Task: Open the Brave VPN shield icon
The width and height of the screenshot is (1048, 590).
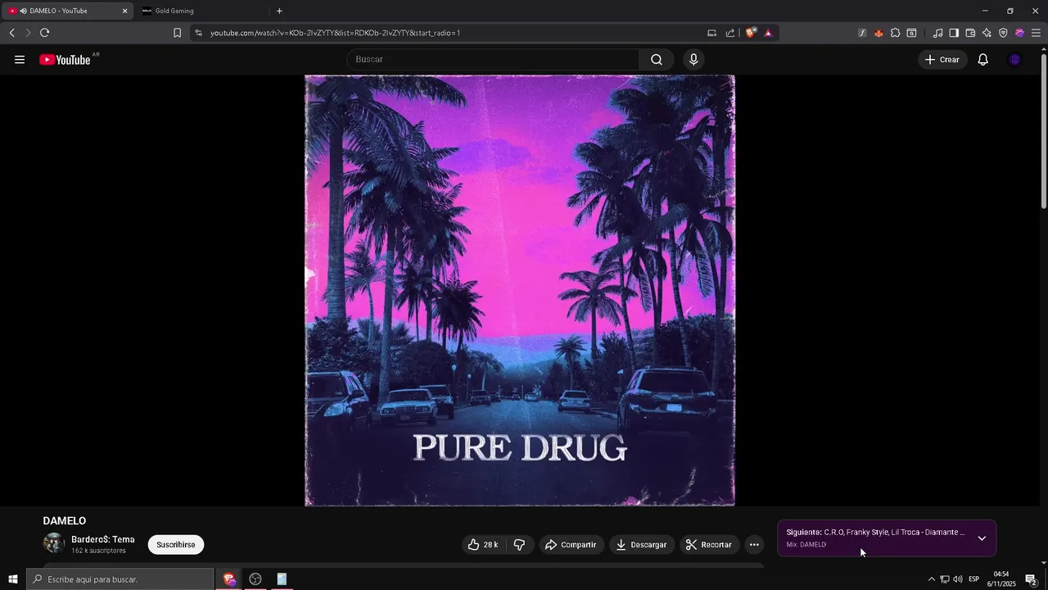Action: pyautogui.click(x=1003, y=33)
